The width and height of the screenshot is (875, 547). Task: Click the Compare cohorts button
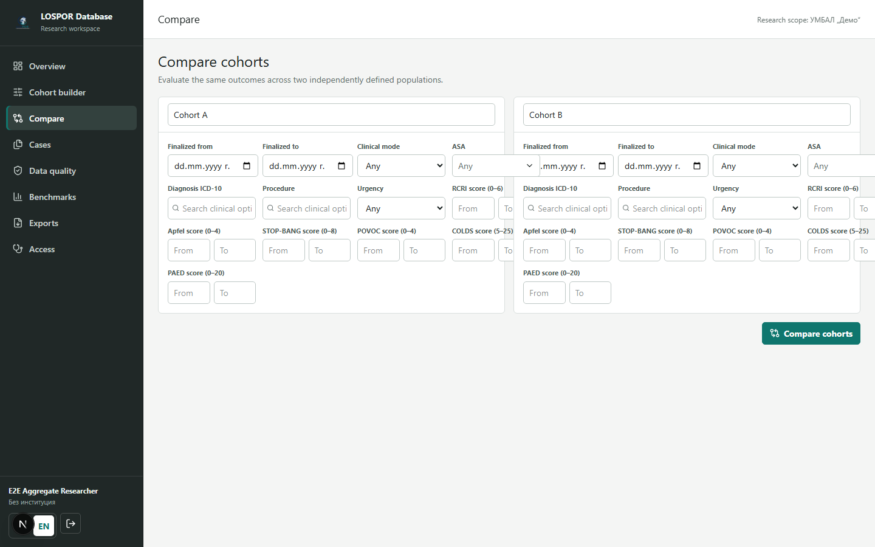pos(811,334)
